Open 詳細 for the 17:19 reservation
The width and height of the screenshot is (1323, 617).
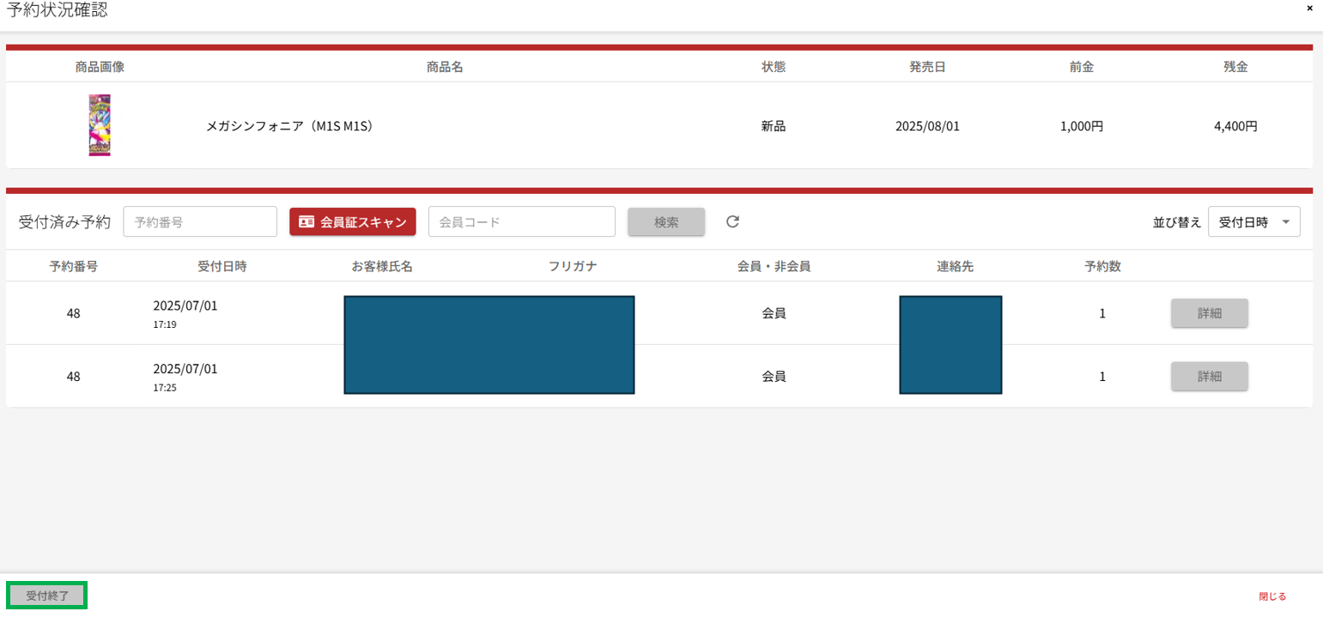(x=1209, y=313)
